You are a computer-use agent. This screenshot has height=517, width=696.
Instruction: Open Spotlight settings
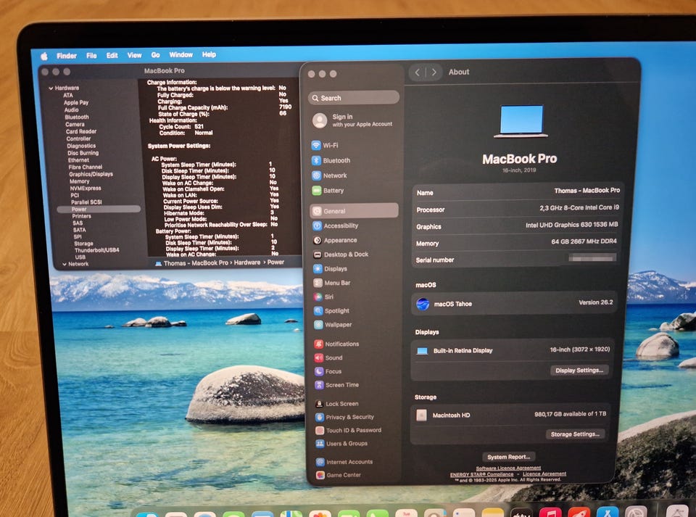(331, 310)
